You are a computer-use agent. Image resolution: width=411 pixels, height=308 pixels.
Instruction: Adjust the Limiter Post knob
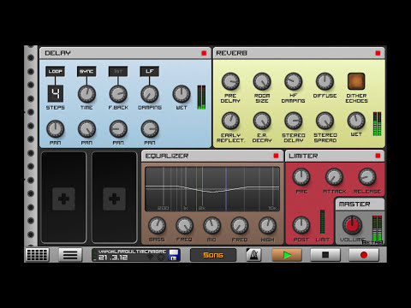pyautogui.click(x=301, y=225)
